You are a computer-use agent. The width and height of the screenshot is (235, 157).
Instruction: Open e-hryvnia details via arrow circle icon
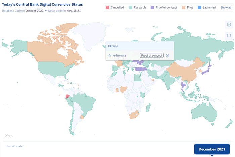[168, 56]
